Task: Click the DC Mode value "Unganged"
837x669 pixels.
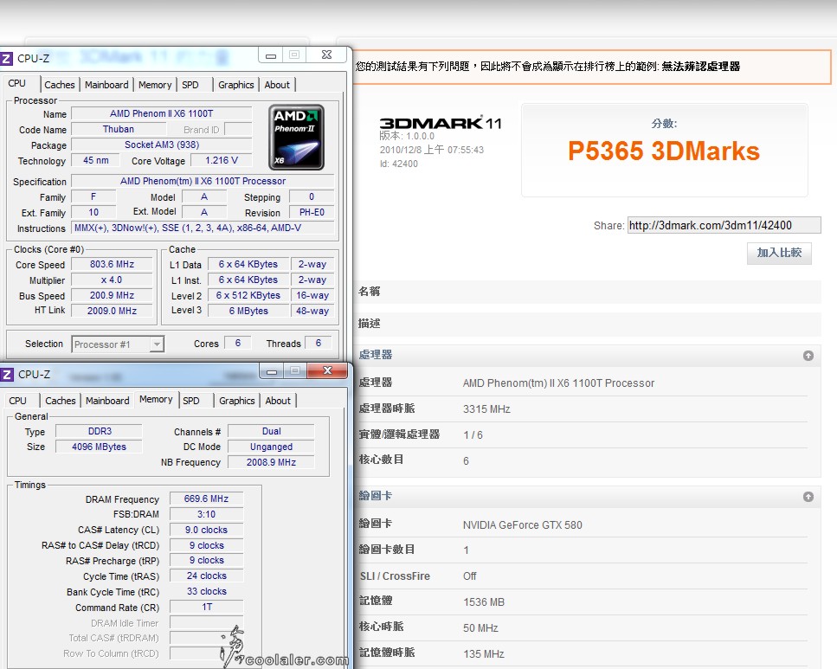Action: 271,447
